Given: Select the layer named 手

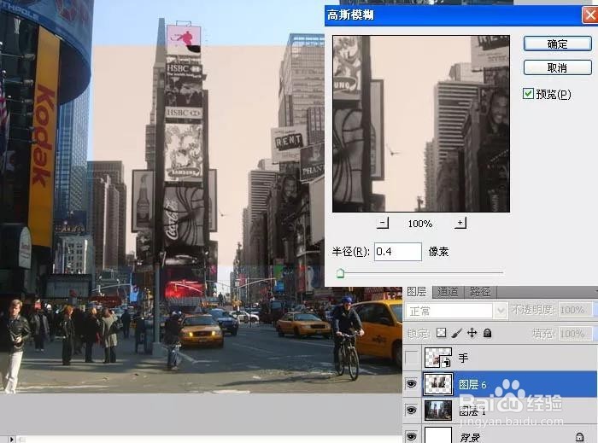Looking at the screenshot, I should click(463, 358).
